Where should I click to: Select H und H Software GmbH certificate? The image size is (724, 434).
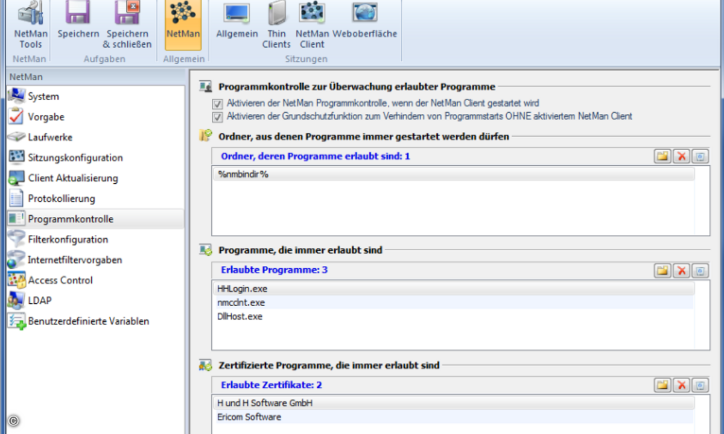tap(453, 403)
